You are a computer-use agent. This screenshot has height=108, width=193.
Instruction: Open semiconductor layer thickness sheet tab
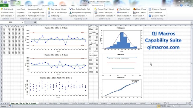(x=124, y=103)
